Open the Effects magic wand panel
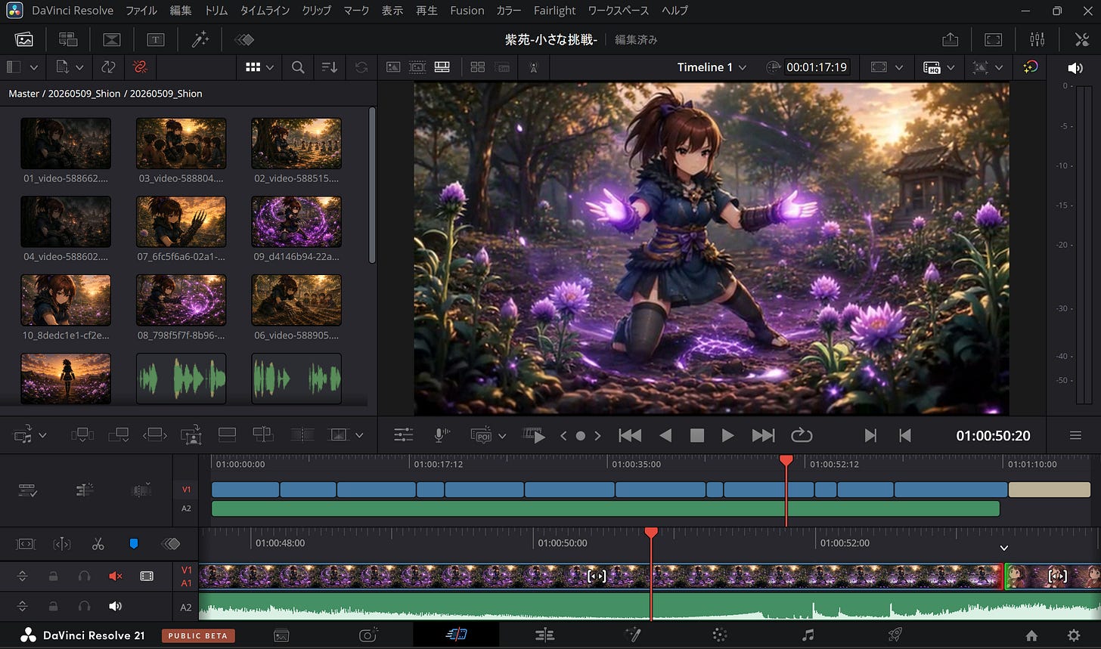 point(200,39)
